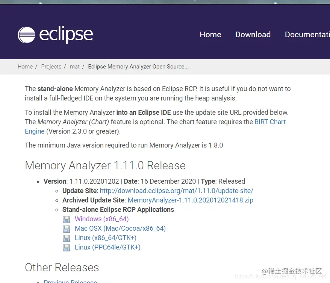Click the 'Memory Analyzer 1.11.0 Release' heading
This screenshot has height=283, width=330.
click(x=105, y=166)
